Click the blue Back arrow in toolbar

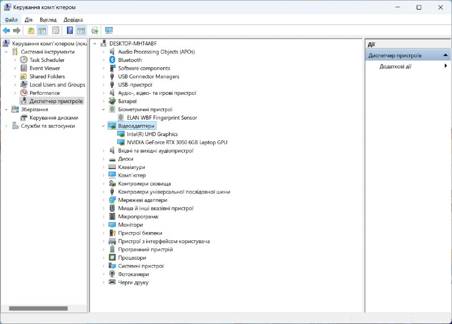(6, 30)
